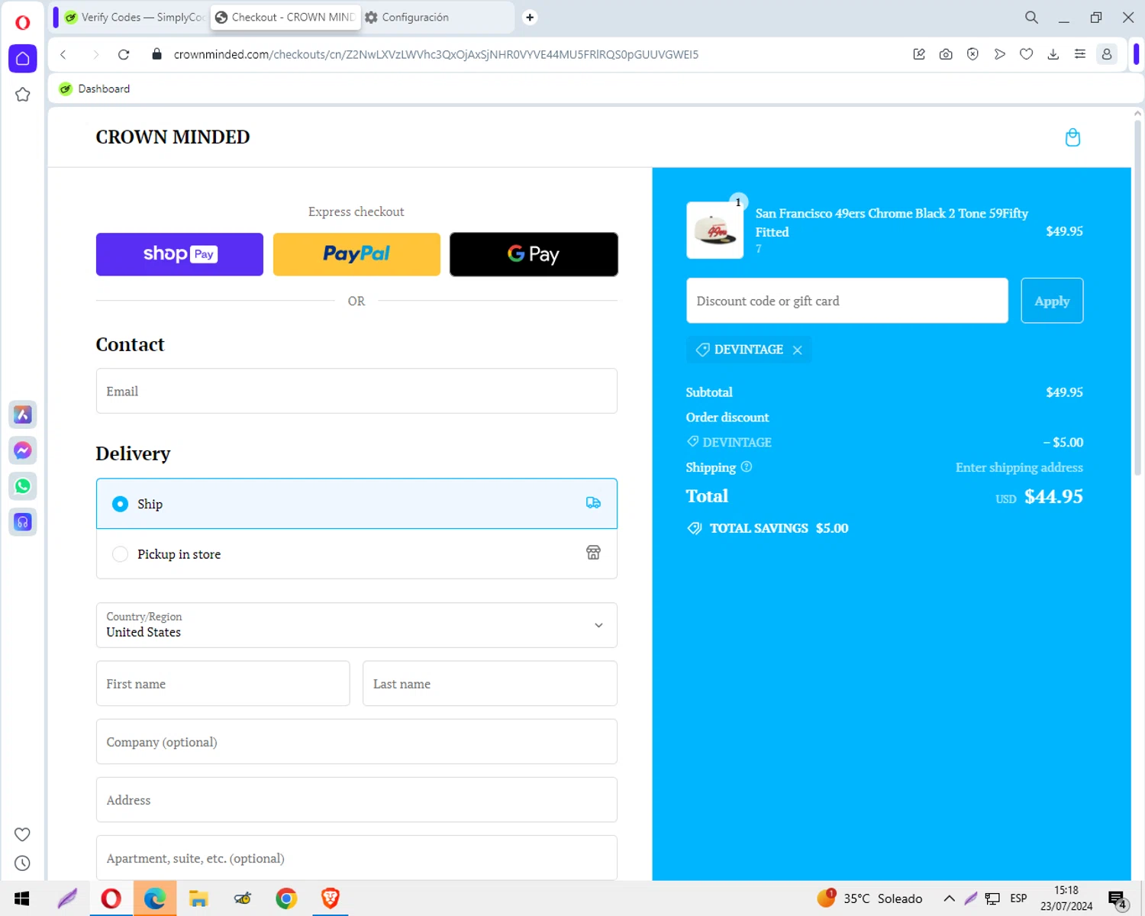Open Messenger in the sidebar
The image size is (1145, 916).
click(x=23, y=450)
